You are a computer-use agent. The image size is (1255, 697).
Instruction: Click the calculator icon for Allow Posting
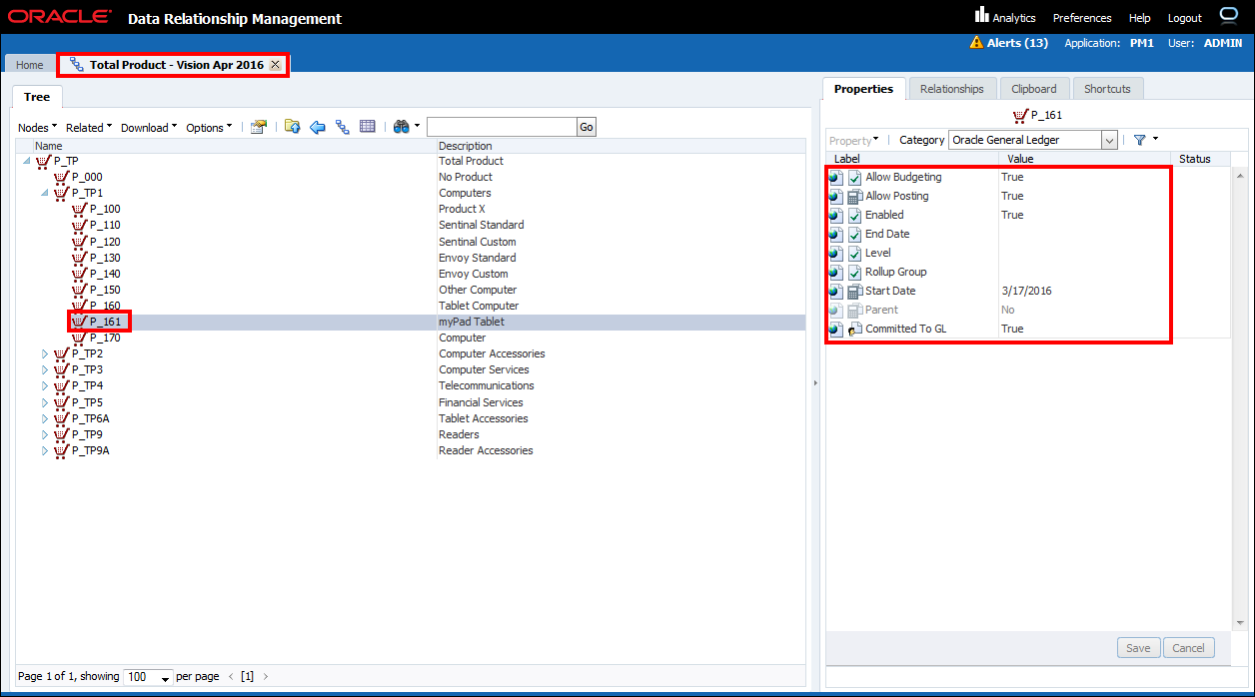[854, 197]
